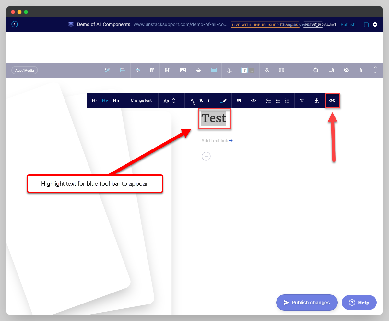The image size is (389, 321).
Task: Select the H1 heading style
Action: [x=95, y=101]
